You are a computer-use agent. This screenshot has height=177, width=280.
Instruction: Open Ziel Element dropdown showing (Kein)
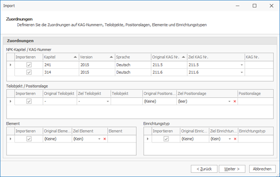[99, 139]
